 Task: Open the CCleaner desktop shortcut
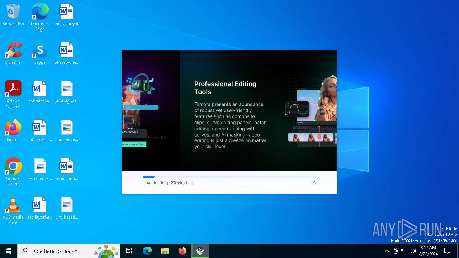pyautogui.click(x=13, y=54)
